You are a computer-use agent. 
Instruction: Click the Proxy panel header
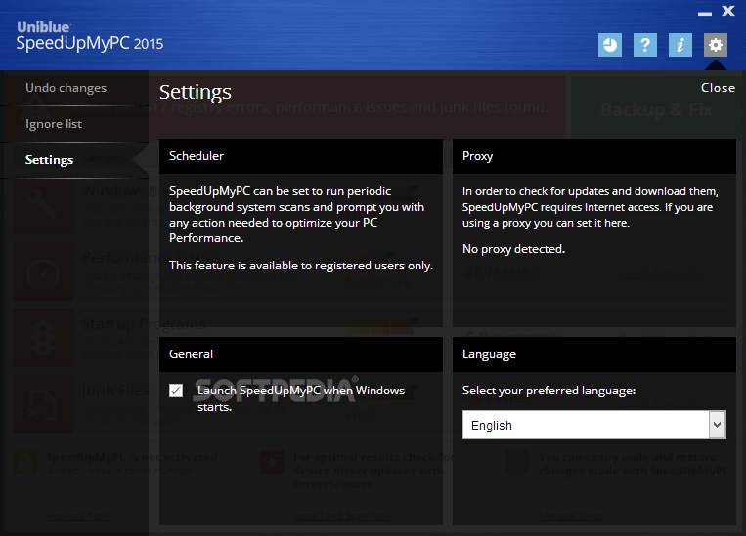[593, 156]
